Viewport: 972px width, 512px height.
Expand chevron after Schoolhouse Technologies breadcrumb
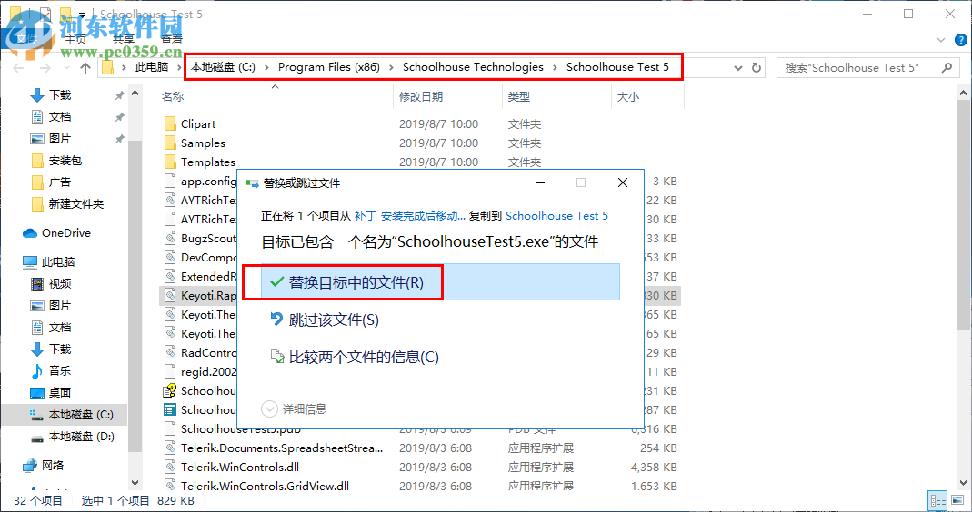555,67
